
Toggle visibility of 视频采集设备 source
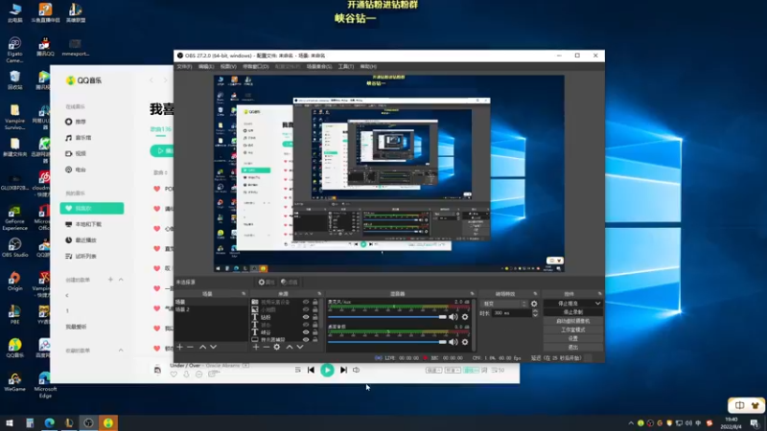tap(306, 303)
